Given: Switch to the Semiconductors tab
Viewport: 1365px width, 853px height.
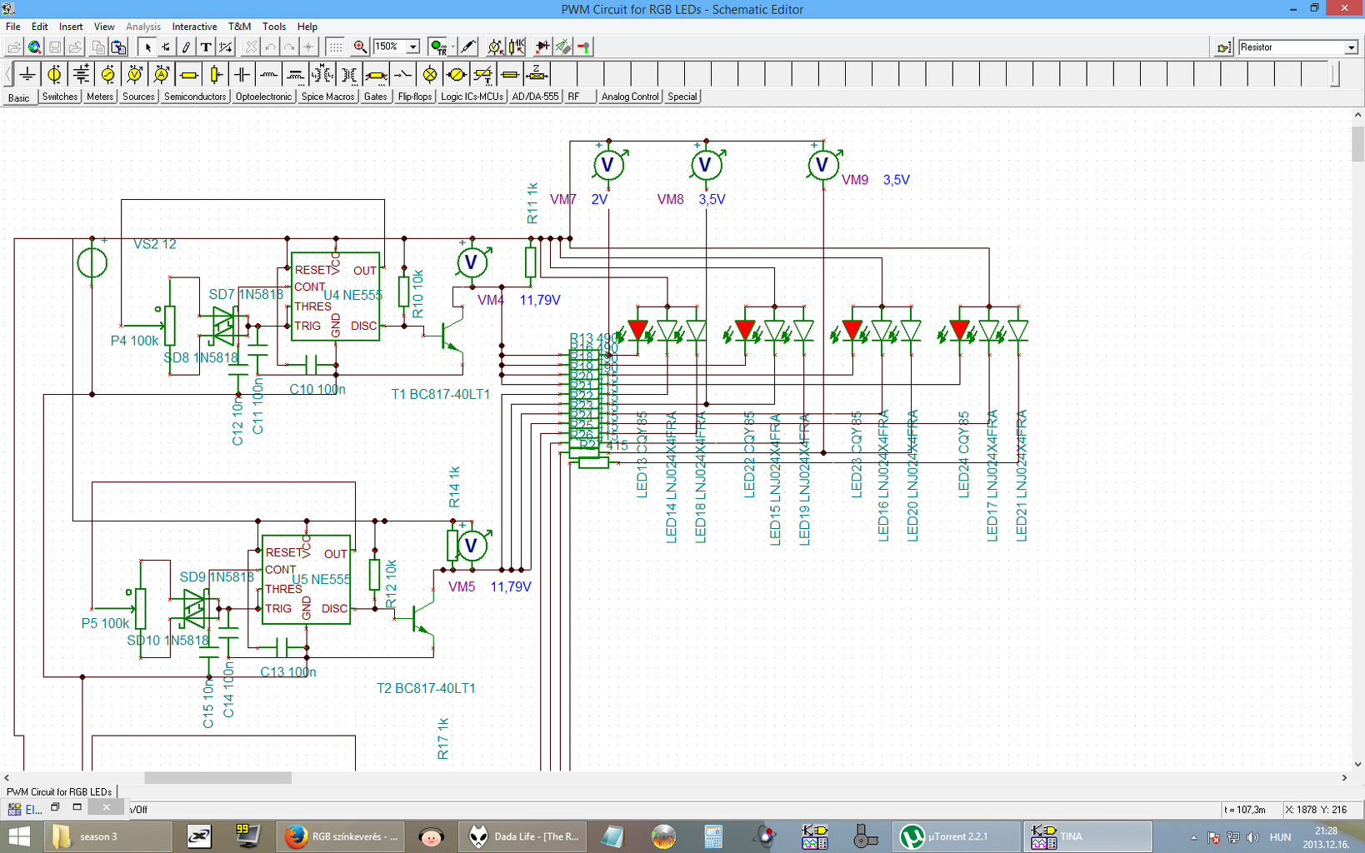Looking at the screenshot, I should (x=195, y=97).
